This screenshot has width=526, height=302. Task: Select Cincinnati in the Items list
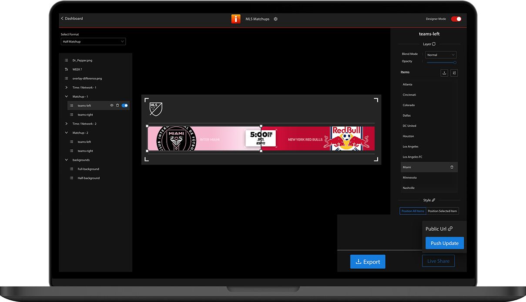[429, 95]
